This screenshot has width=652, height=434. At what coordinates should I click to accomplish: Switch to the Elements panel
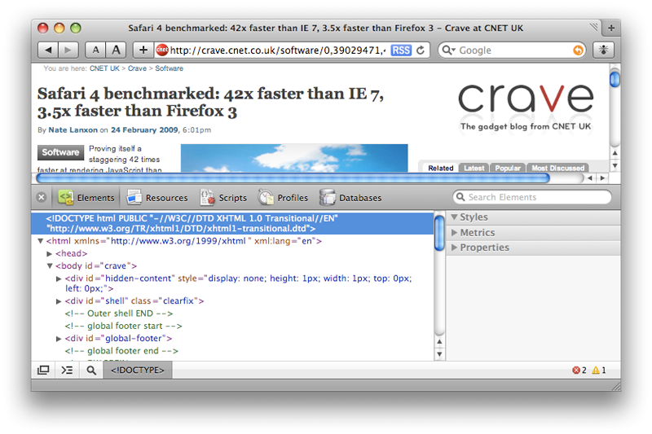coord(86,197)
